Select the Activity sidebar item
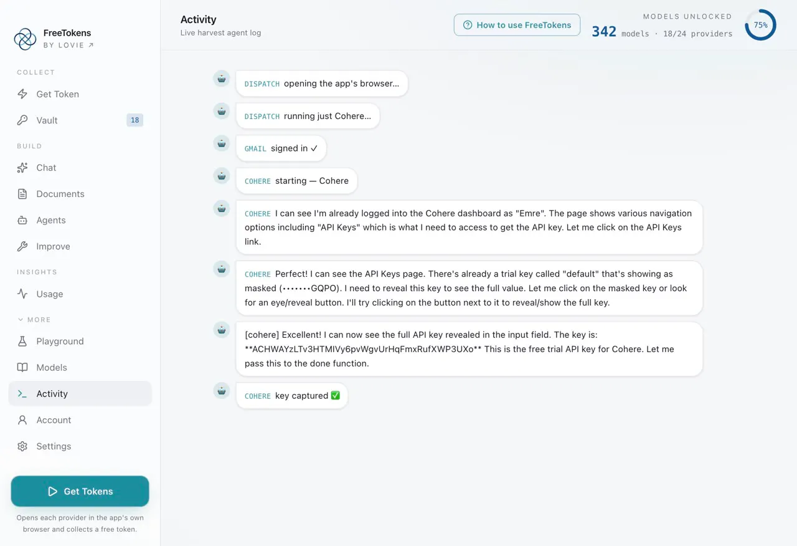This screenshot has height=546, width=797. (x=80, y=393)
